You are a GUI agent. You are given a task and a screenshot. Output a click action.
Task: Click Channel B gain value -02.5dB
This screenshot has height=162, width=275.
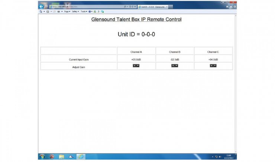(175, 60)
